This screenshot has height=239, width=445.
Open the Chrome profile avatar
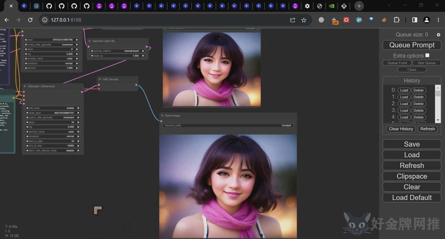[427, 20]
